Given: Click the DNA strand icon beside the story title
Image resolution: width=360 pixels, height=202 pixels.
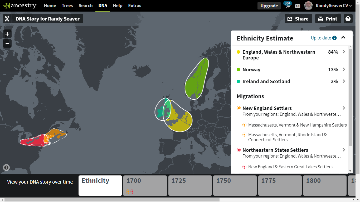Looking at the screenshot, I should 7,18.
